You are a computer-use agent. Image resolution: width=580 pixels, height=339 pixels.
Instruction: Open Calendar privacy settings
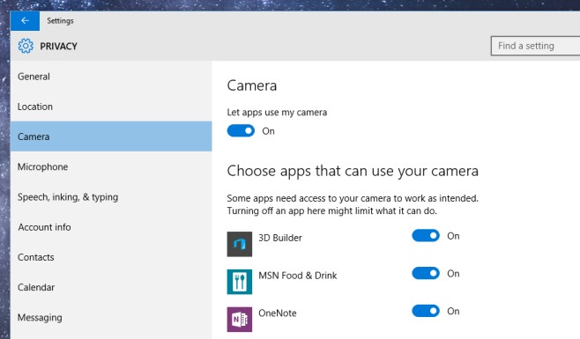tap(111, 287)
